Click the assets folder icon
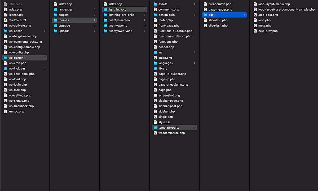The width and height of the screenshot is (318, 191). (x=155, y=4)
